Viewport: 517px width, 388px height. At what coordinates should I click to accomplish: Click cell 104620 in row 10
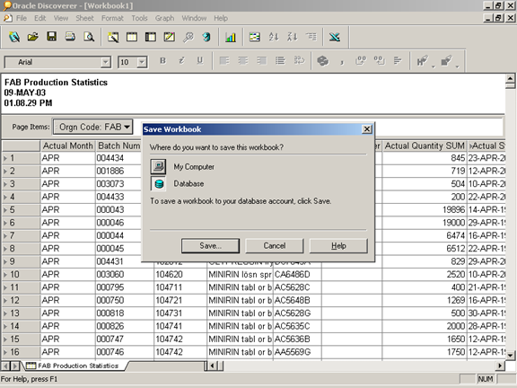(x=180, y=275)
